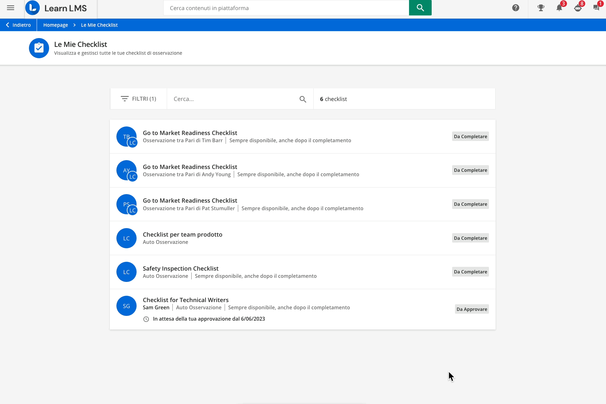This screenshot has width=606, height=404.
Task: Open the Homepage breadcrumb link
Action: (x=56, y=25)
